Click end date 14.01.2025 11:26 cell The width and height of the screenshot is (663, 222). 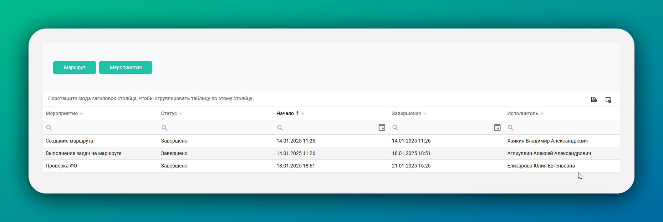[x=411, y=141]
